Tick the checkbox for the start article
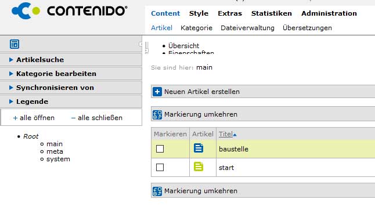The height and width of the screenshot is (210, 375). click(x=160, y=167)
